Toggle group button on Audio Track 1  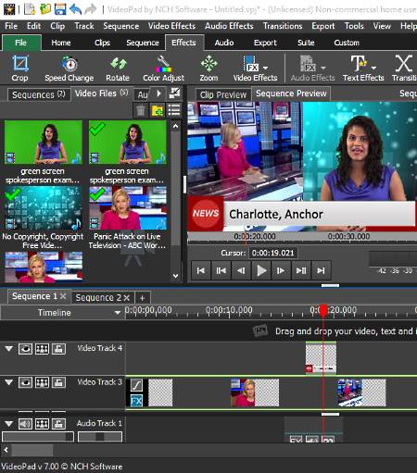coord(42,424)
